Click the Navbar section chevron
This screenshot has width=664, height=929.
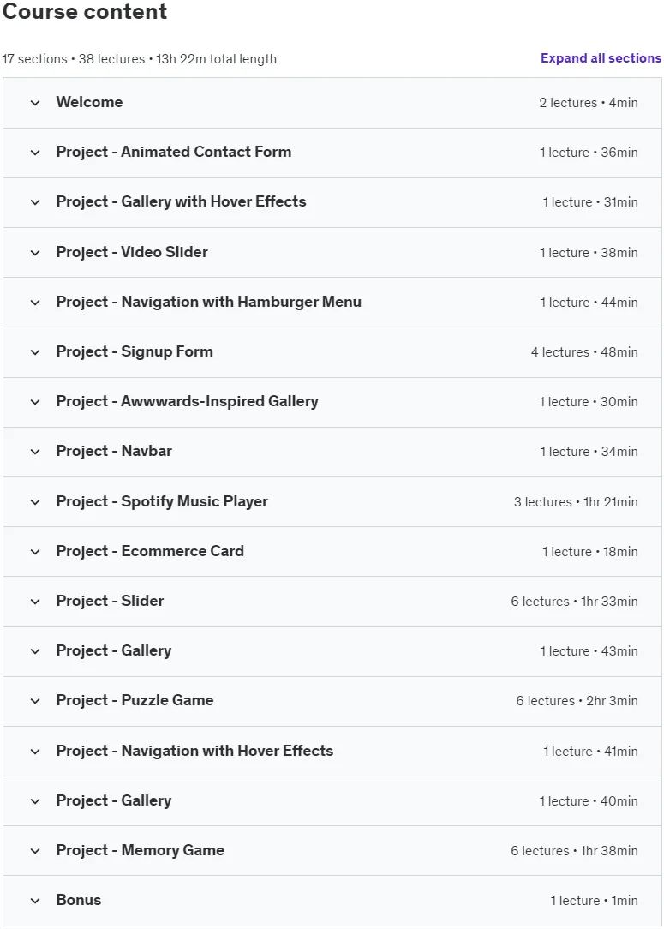(x=35, y=452)
